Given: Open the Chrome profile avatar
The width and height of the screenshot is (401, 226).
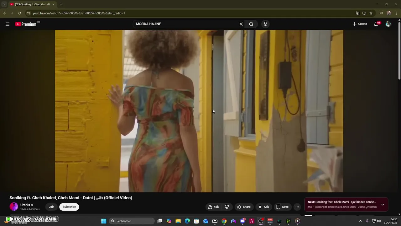Looking at the screenshot, I should (389, 13).
